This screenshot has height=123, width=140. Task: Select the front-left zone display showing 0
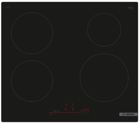(x=66, y=109)
